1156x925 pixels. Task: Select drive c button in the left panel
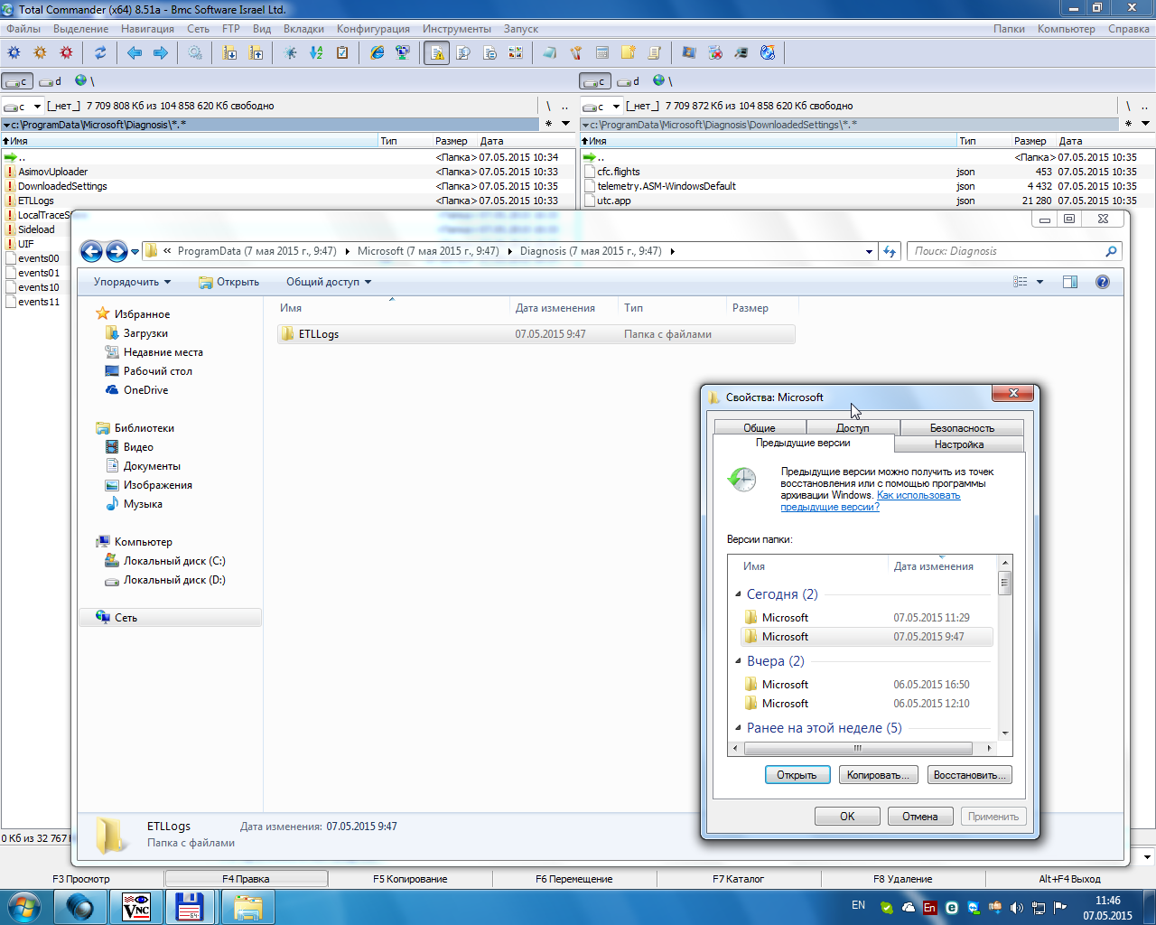(17, 81)
